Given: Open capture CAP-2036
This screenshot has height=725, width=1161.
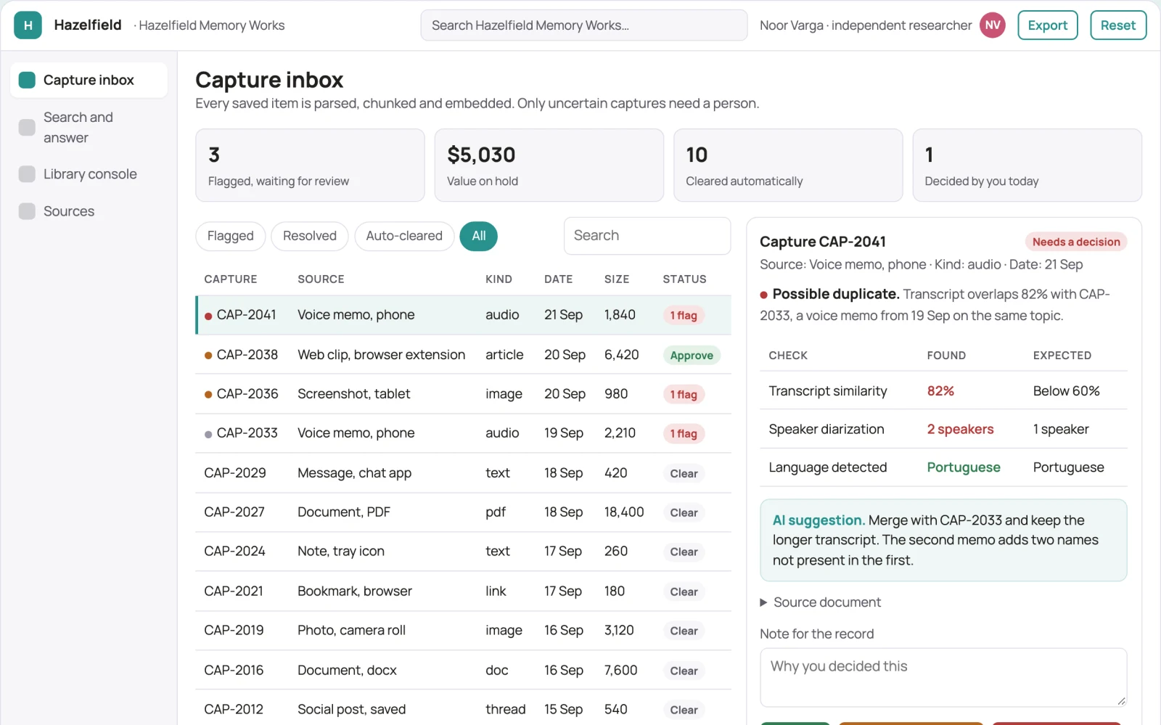Looking at the screenshot, I should 464,394.
